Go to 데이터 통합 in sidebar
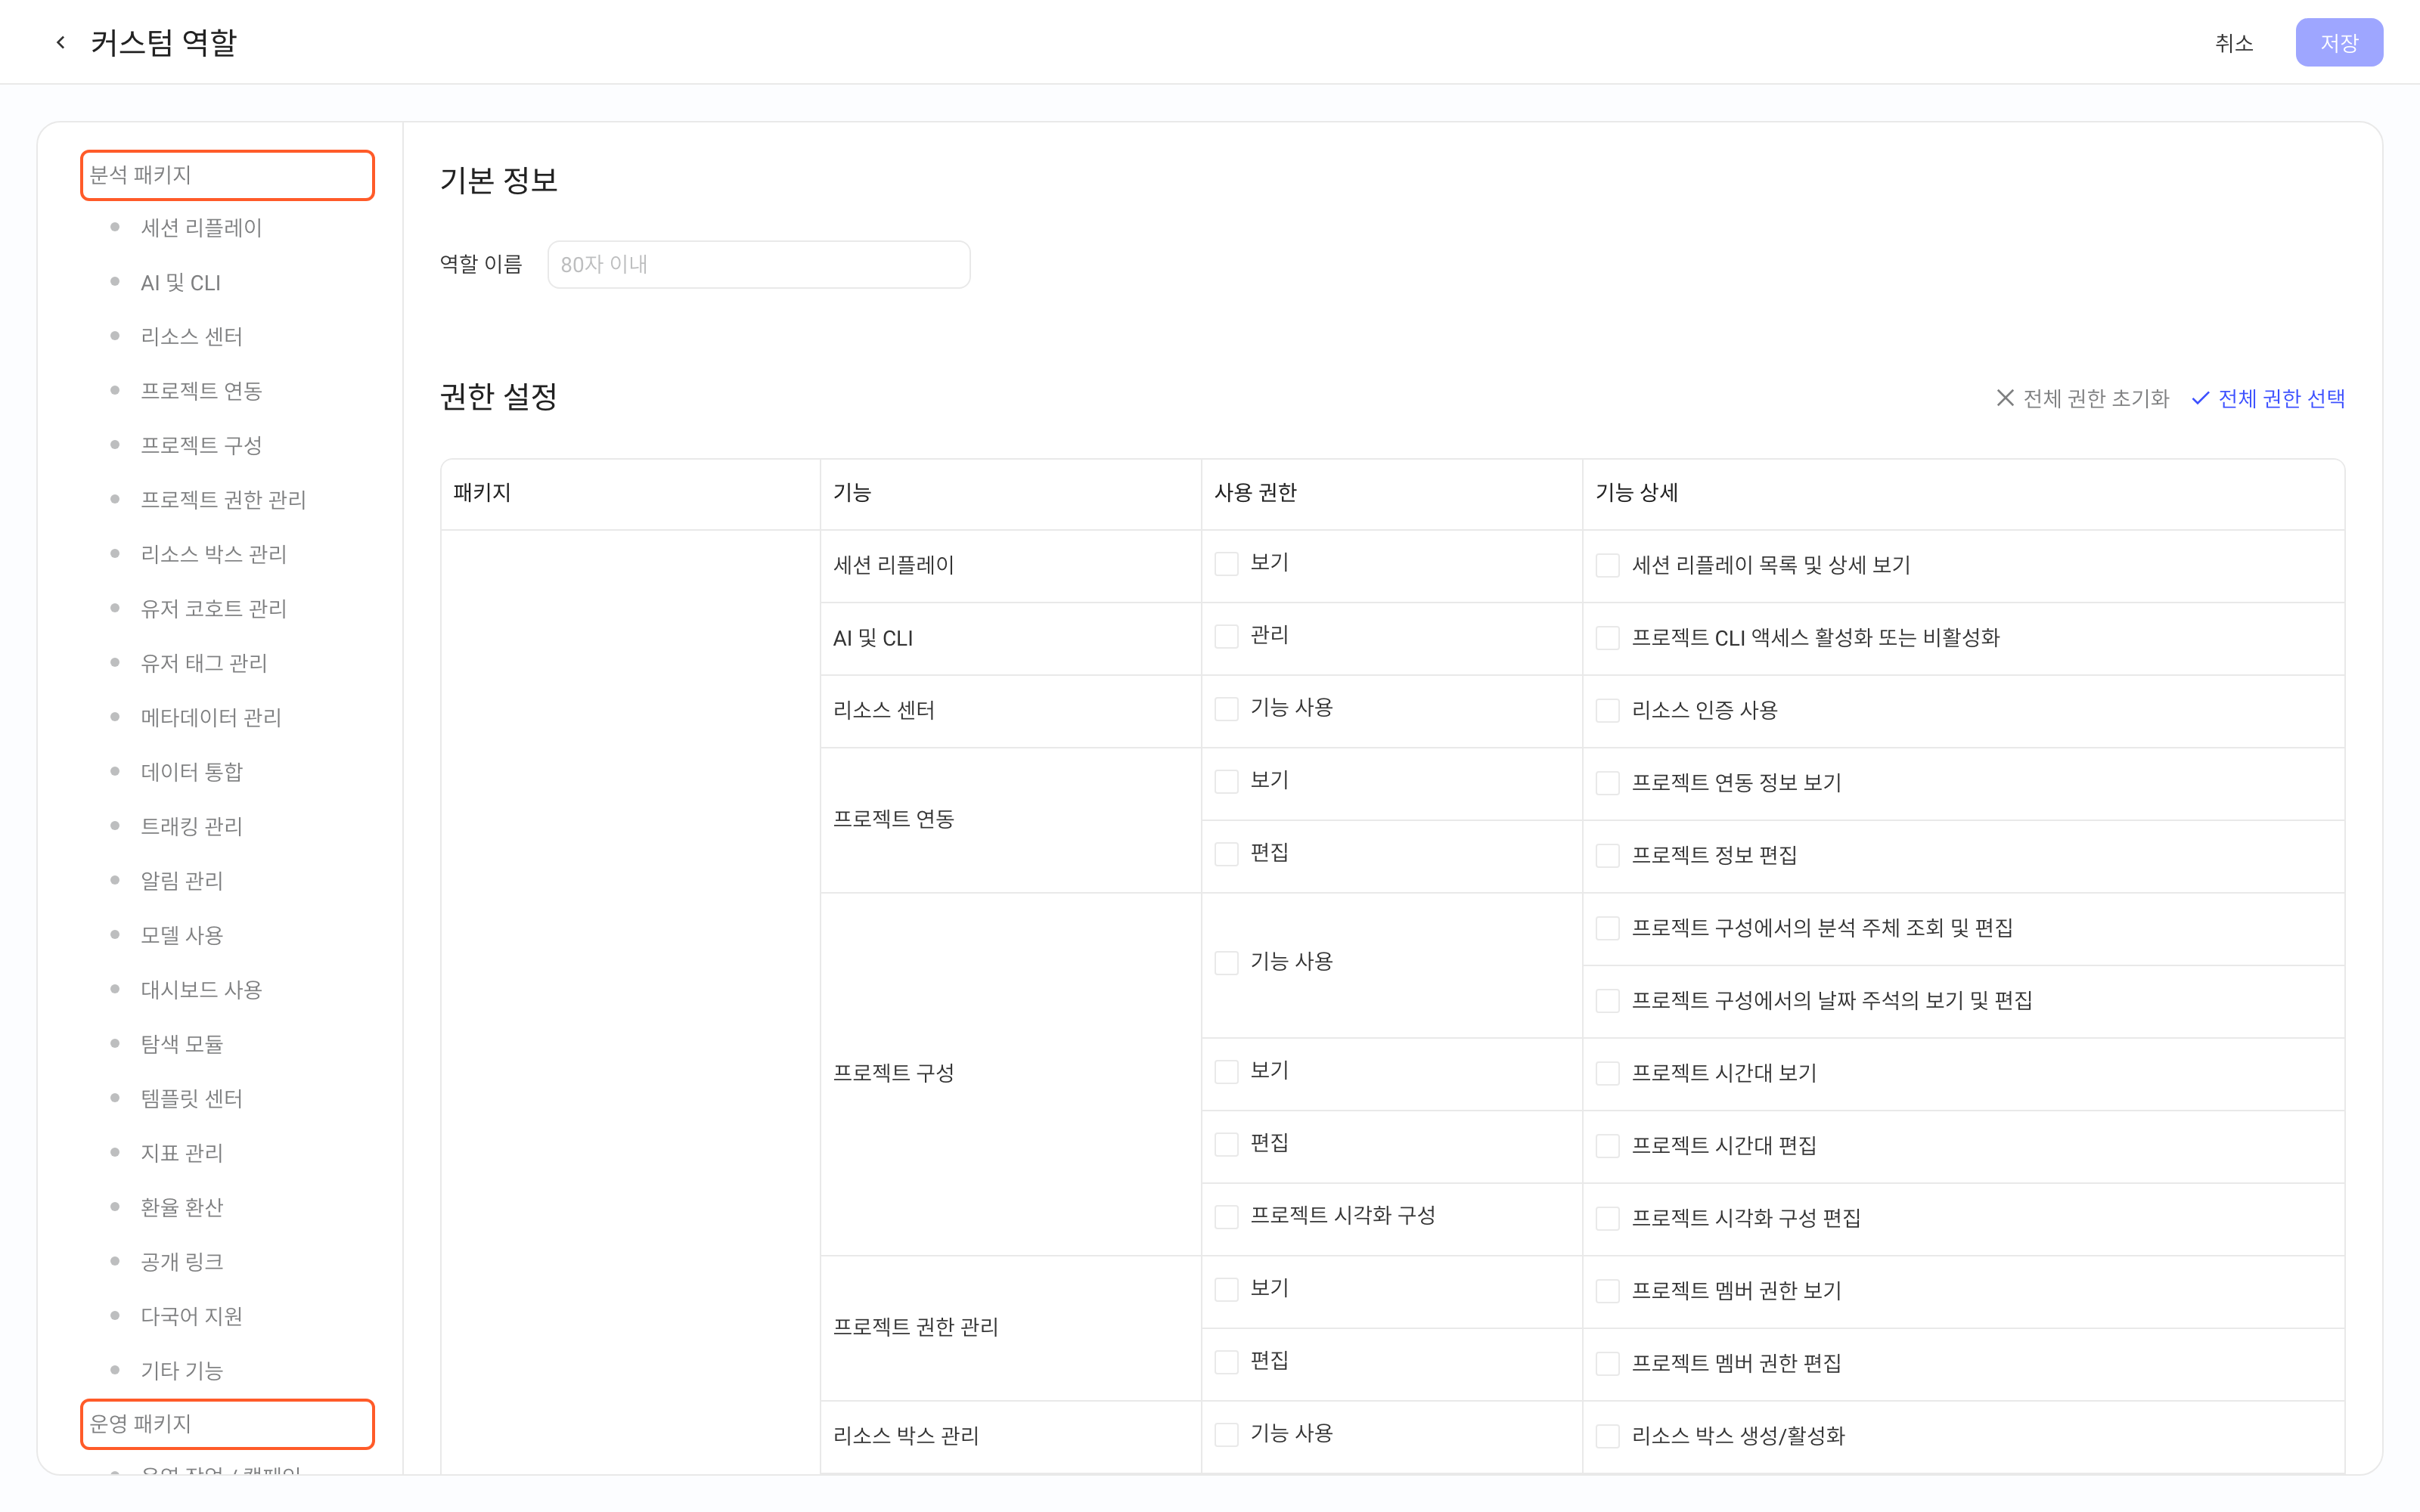Screen dimensions: 2420x1512 coord(191,772)
